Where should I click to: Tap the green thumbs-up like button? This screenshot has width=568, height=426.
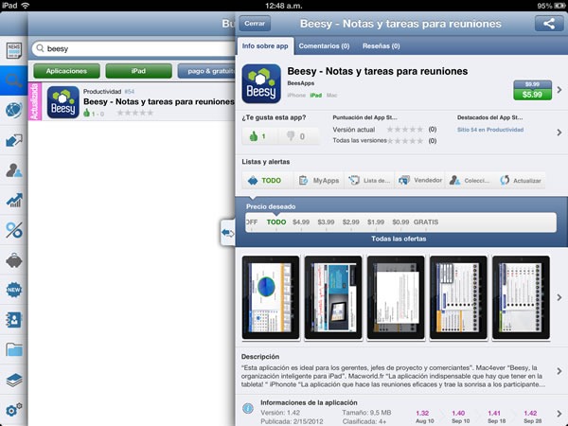[x=258, y=136]
